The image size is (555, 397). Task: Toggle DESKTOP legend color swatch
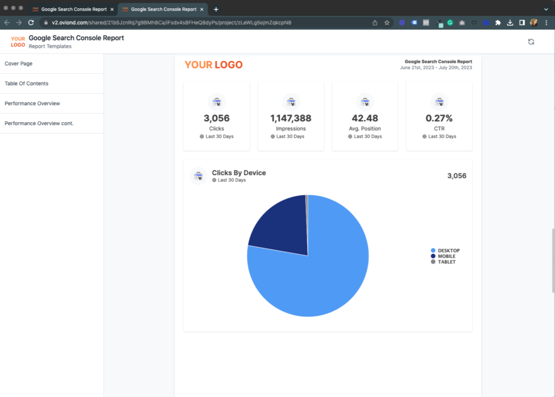coord(433,251)
